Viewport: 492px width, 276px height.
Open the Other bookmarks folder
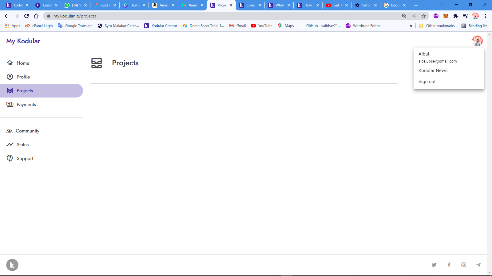(437, 26)
